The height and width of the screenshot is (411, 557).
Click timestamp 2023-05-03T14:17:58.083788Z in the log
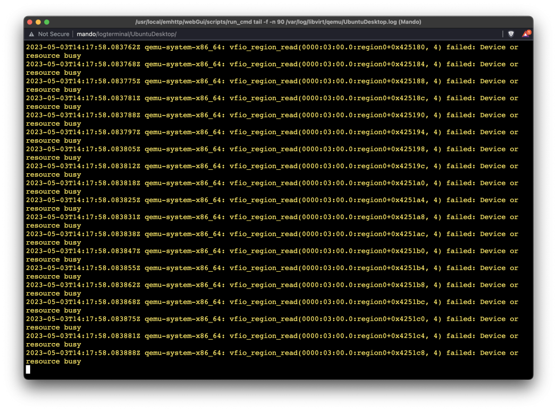tap(83, 115)
